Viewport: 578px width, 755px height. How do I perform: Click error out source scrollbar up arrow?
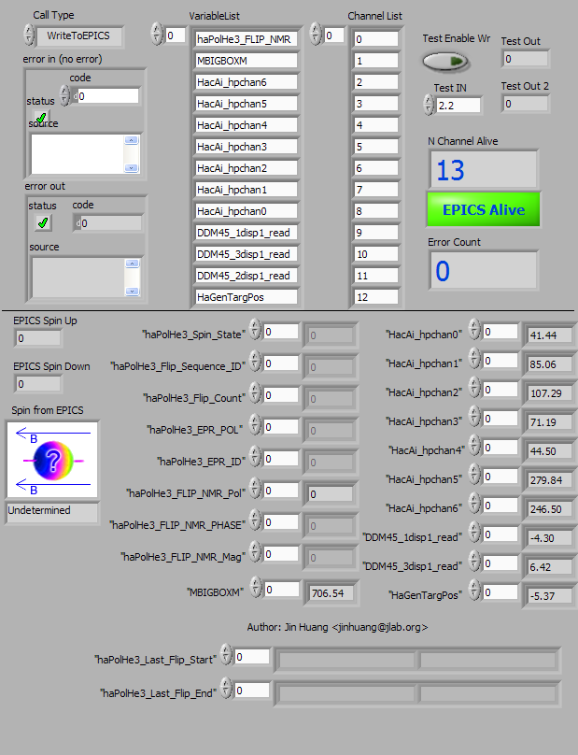point(132,264)
